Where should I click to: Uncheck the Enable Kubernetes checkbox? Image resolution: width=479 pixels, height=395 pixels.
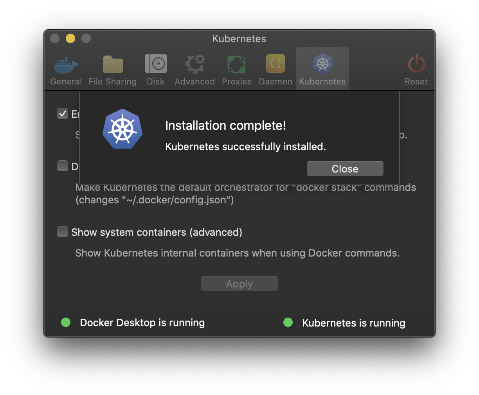tap(63, 113)
